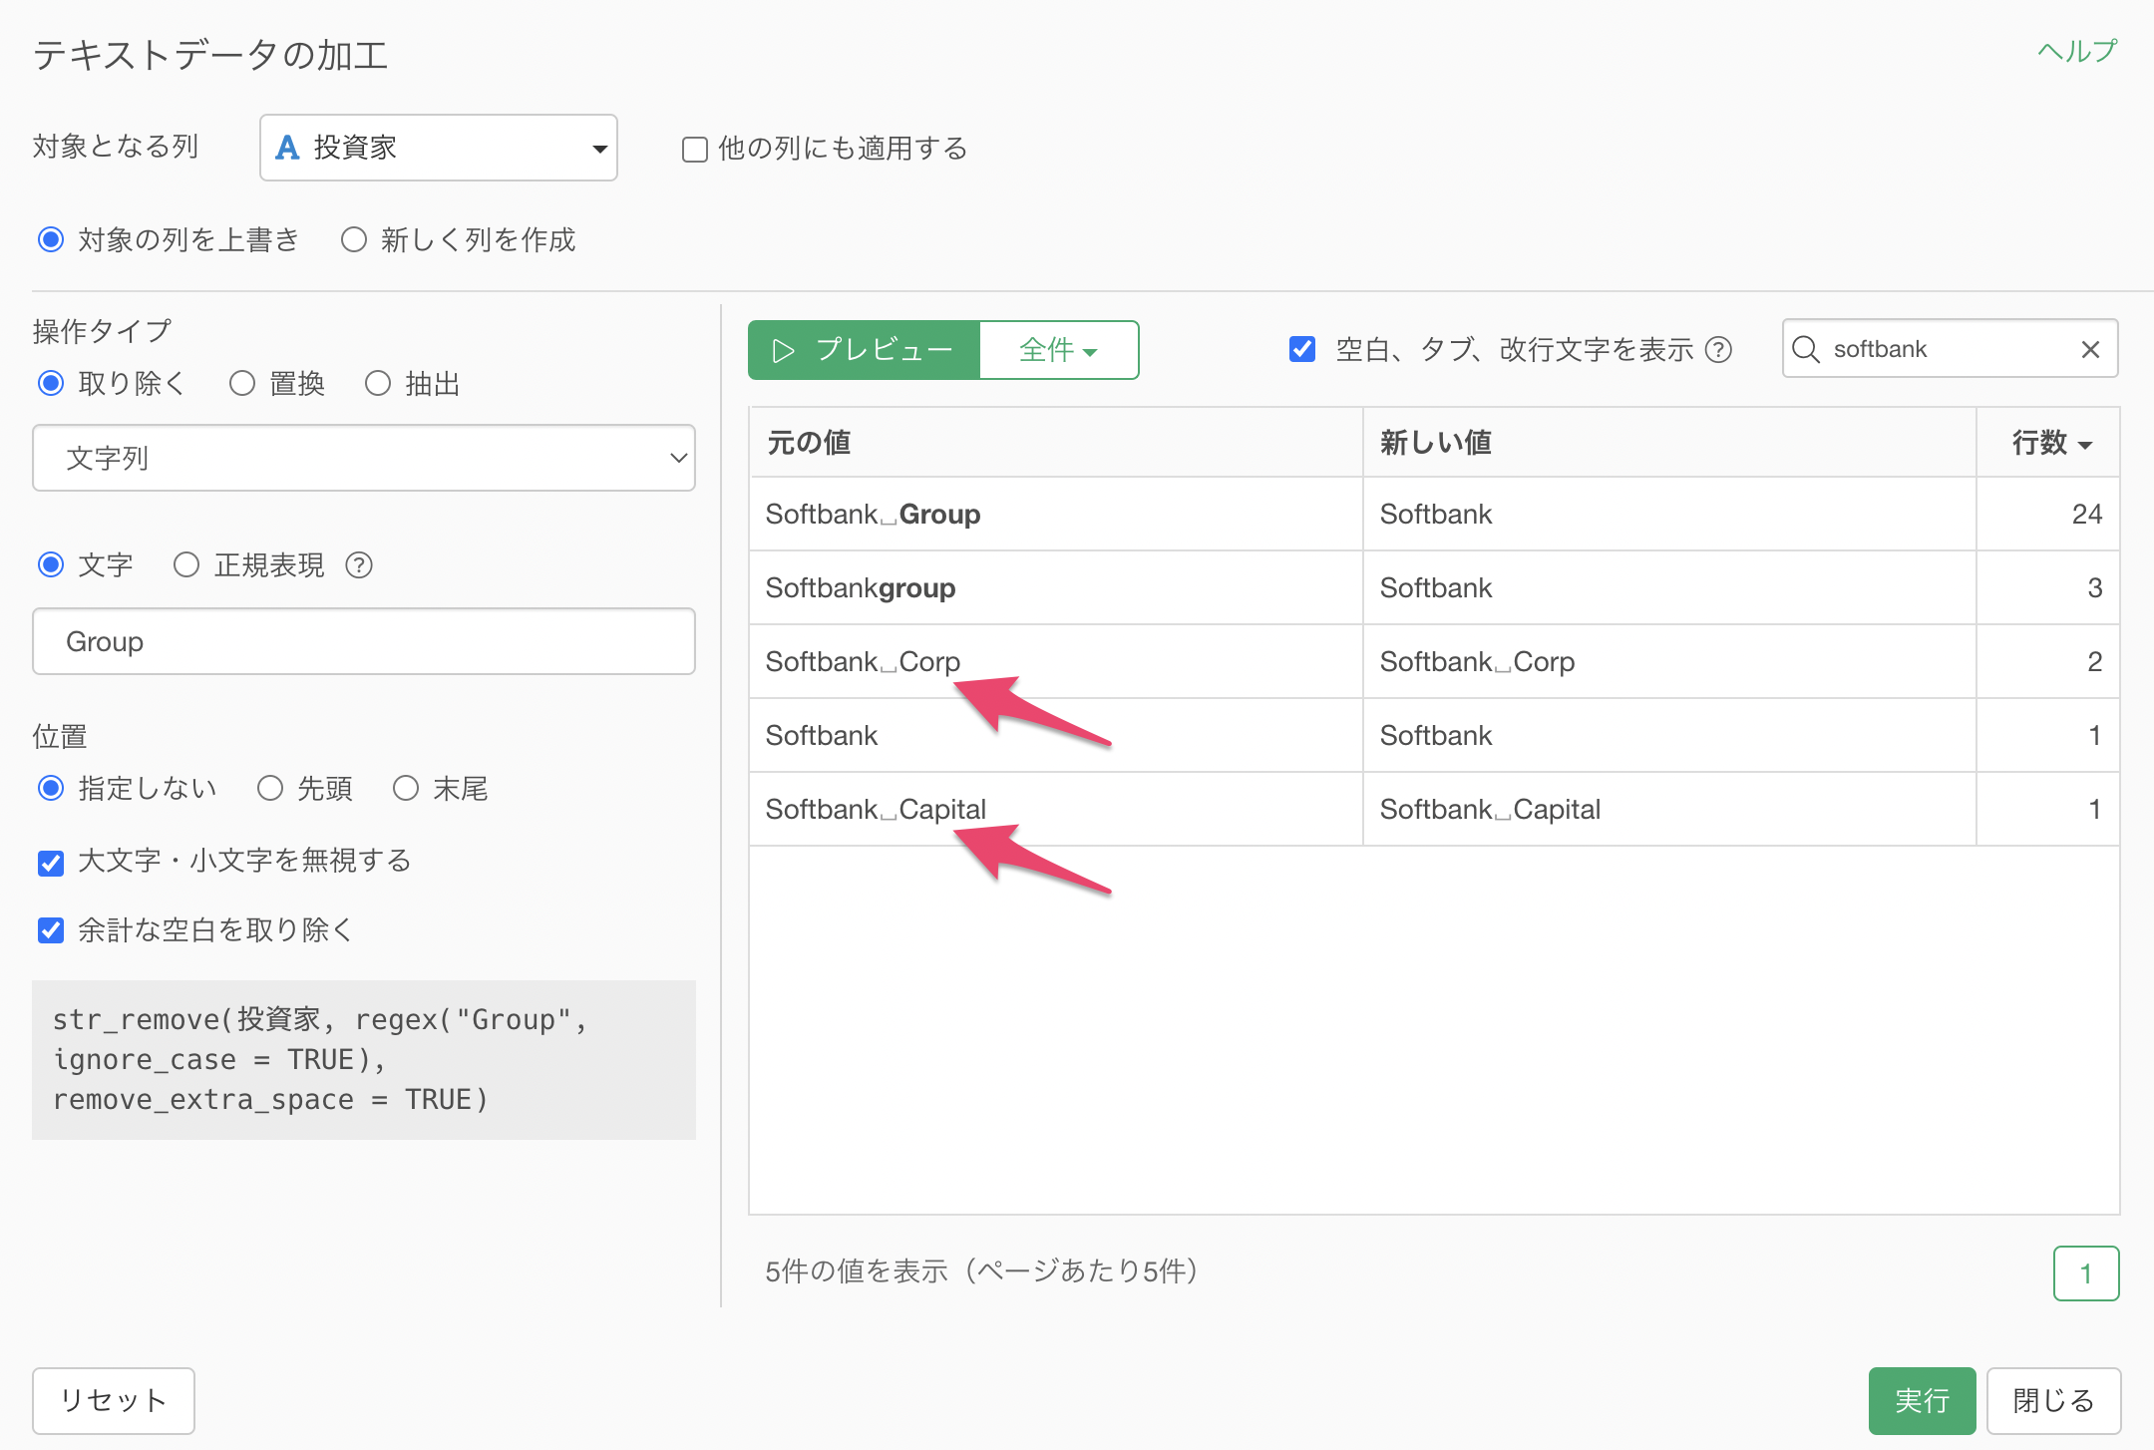Click the 閉じる button

[2053, 1401]
